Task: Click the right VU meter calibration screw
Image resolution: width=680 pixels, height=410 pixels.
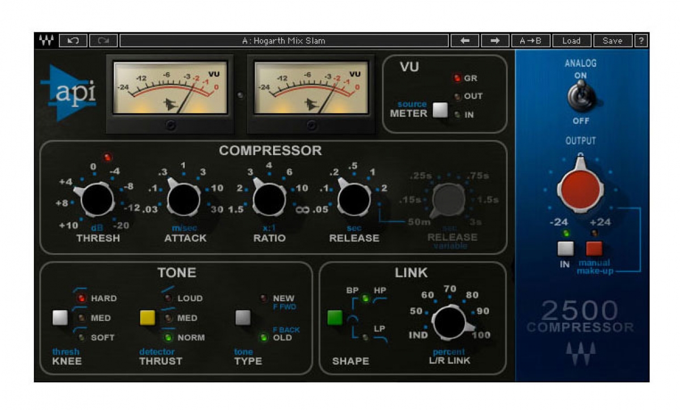Action: [311, 125]
